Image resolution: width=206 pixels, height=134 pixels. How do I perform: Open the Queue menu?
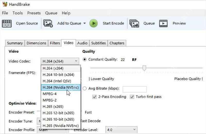[x=51, y=13]
